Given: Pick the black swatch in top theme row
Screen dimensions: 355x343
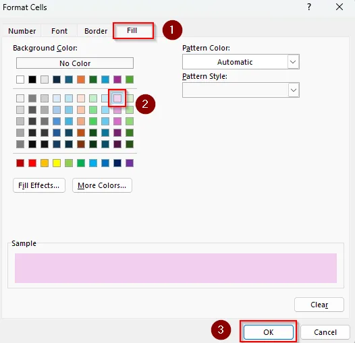Looking at the screenshot, I should point(32,80).
